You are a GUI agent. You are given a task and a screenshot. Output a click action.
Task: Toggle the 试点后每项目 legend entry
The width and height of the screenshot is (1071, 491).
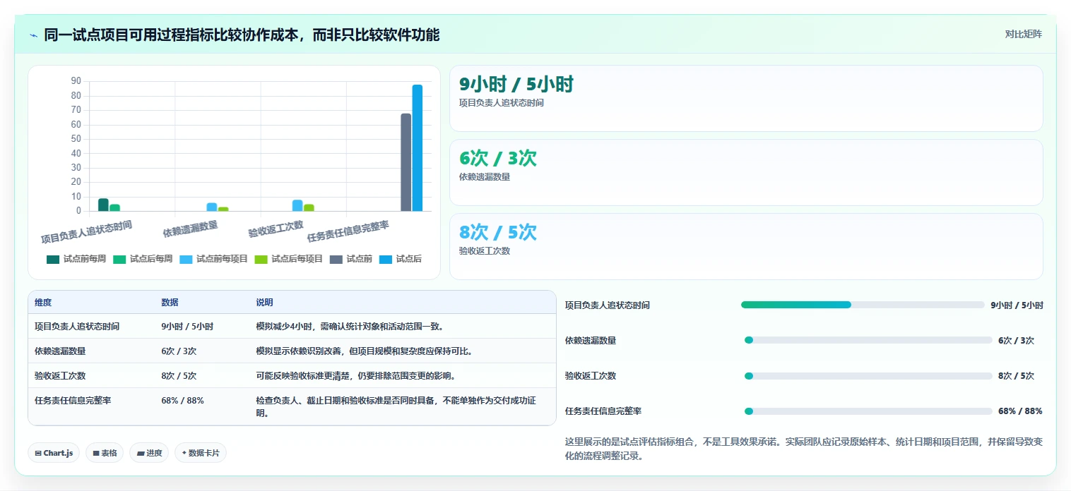tap(288, 259)
